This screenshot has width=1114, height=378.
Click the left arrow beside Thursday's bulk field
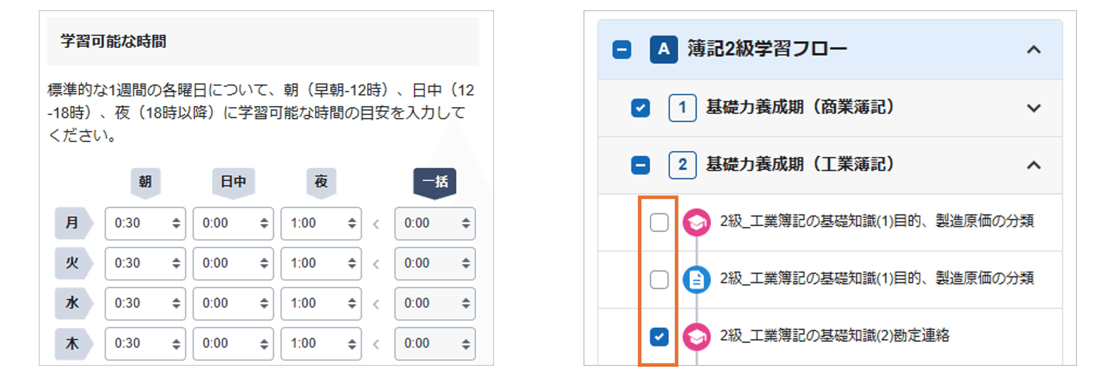(376, 344)
